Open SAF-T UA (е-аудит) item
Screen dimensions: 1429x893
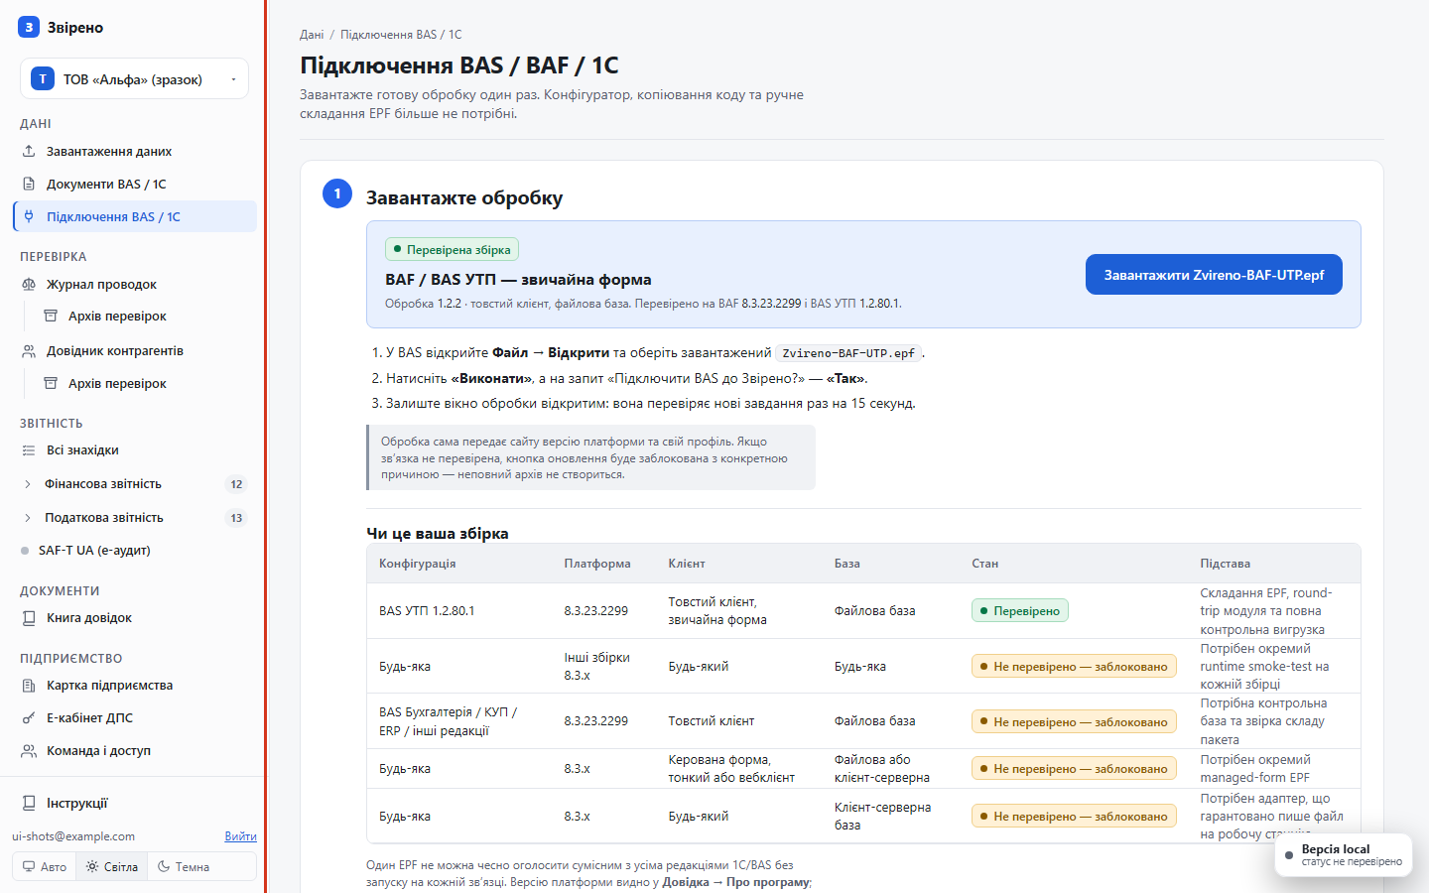click(135, 551)
